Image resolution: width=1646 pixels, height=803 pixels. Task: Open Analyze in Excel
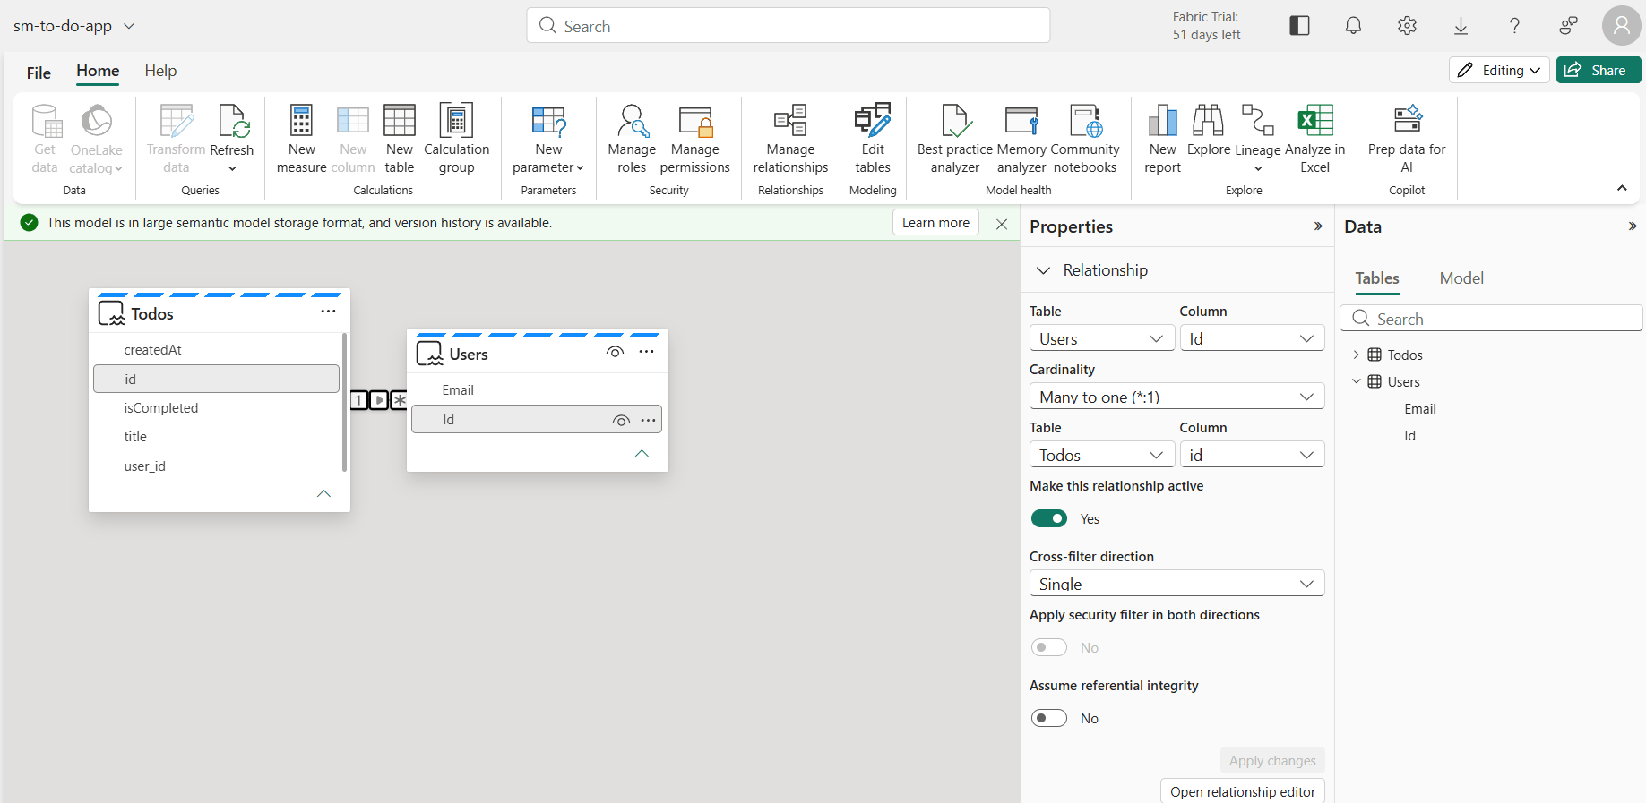coord(1314,139)
